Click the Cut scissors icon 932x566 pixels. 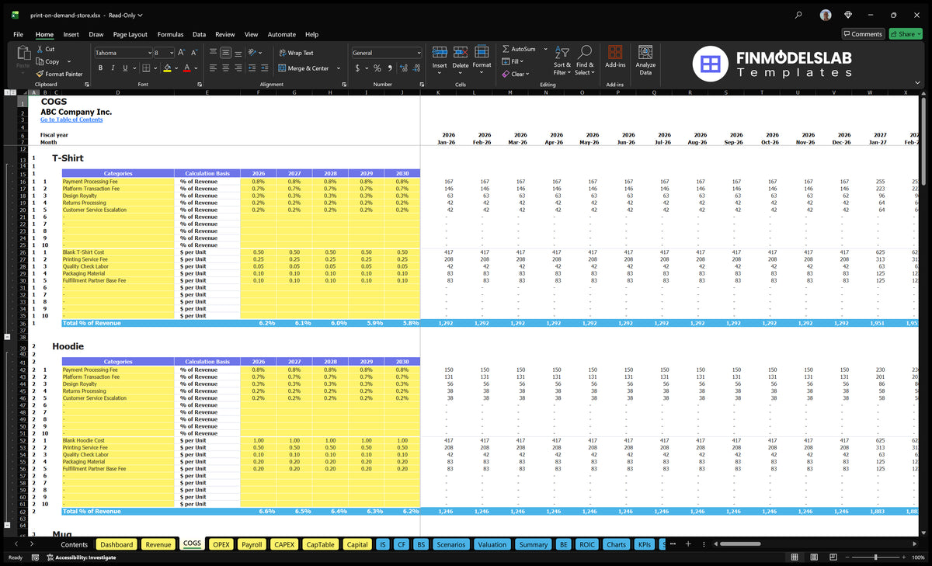tap(40, 49)
